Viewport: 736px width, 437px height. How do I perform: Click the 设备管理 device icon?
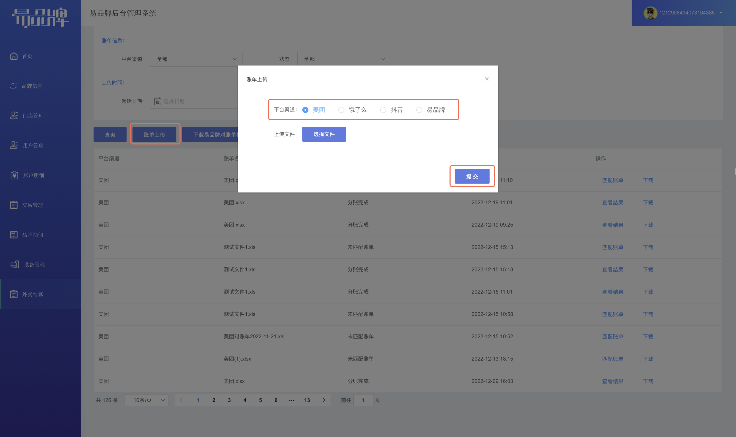pos(15,265)
